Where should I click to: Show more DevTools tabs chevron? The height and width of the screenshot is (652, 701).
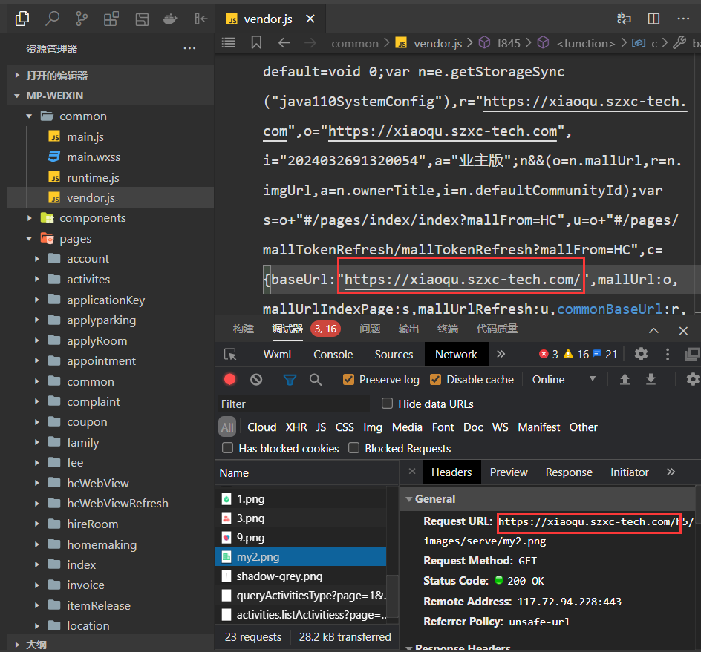pos(501,354)
